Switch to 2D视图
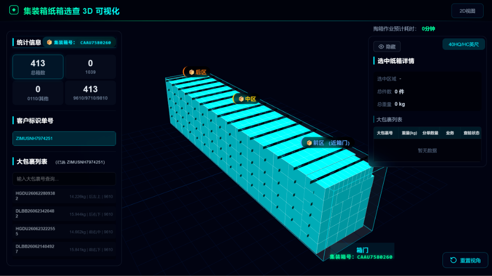Viewport: 492px width, 276px height. [467, 11]
